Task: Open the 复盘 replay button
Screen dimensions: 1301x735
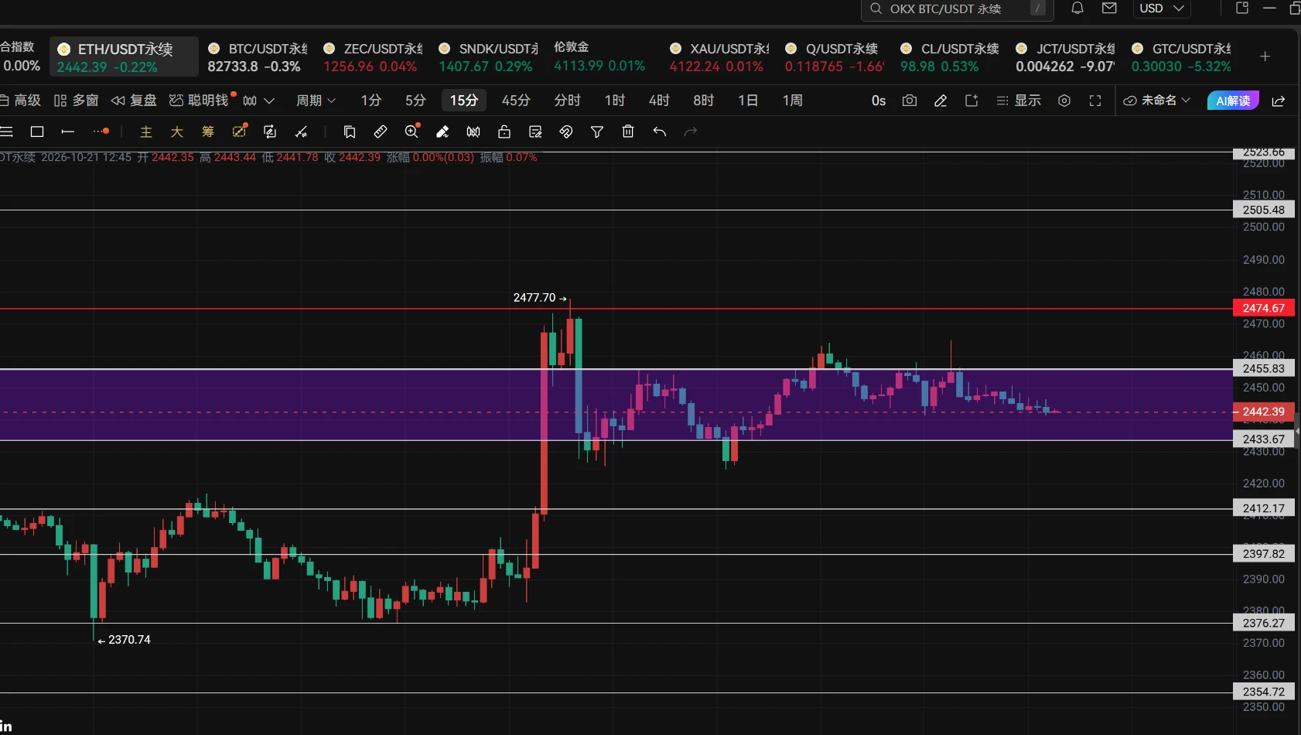Action: click(x=134, y=101)
